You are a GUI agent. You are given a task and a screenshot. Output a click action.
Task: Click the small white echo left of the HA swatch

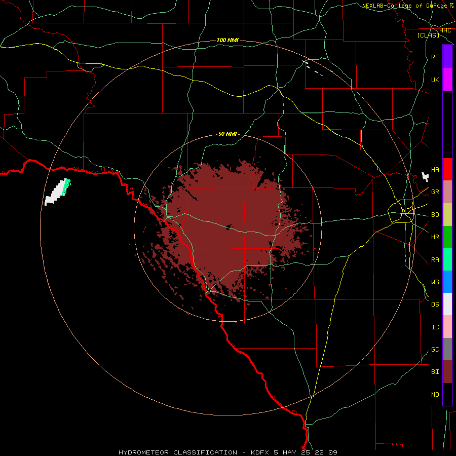pos(425,176)
